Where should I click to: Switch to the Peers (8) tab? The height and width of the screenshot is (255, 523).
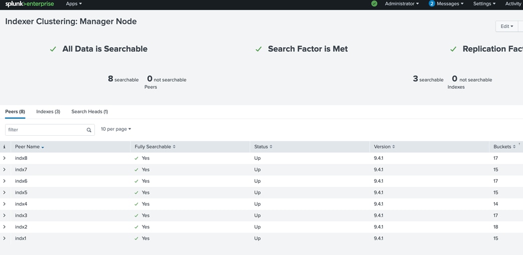coord(15,112)
